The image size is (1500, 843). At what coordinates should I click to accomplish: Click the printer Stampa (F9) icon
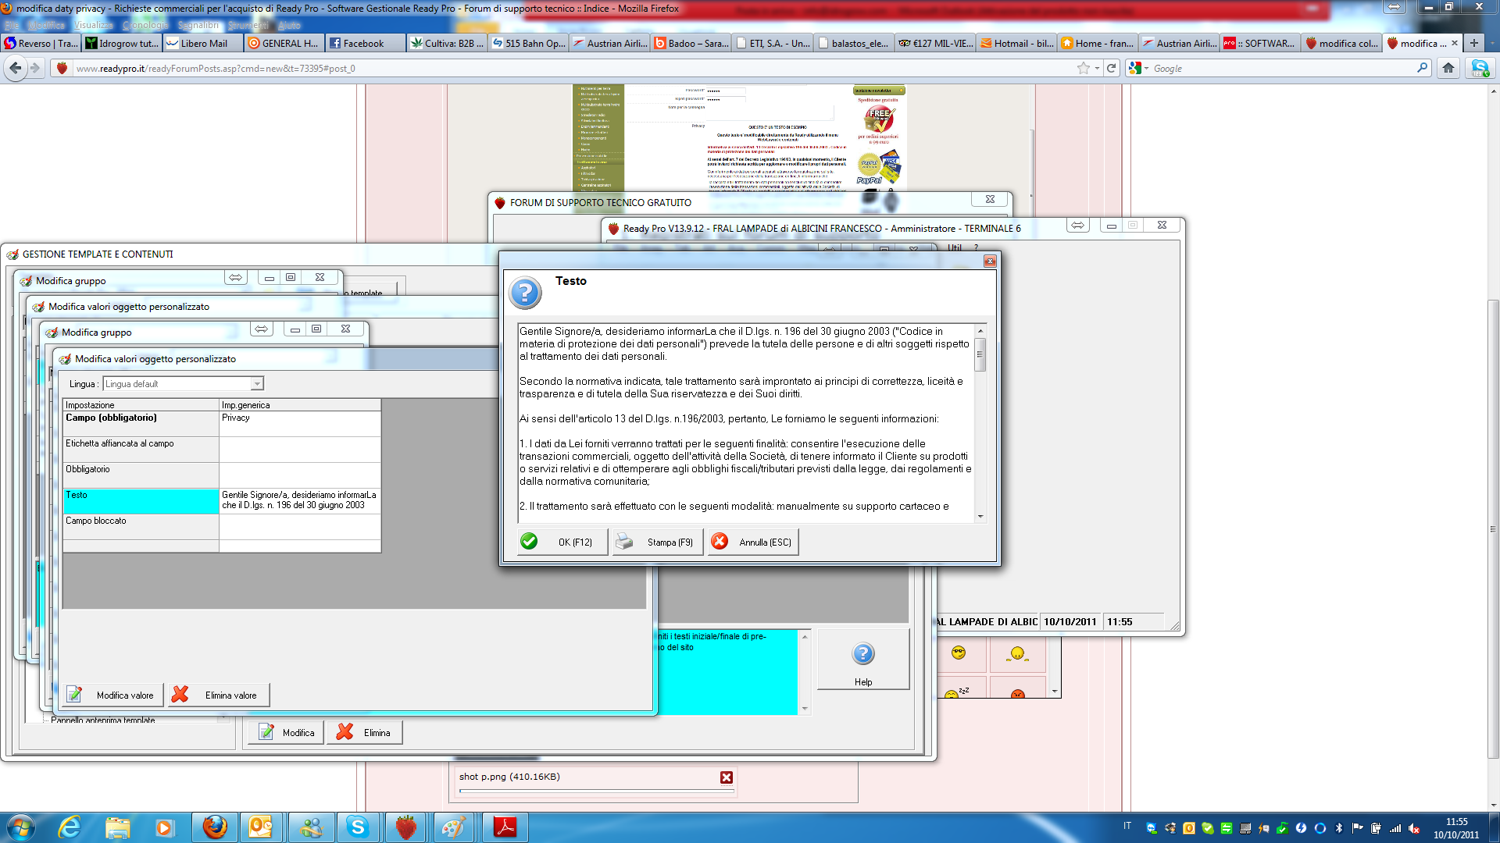[624, 542]
